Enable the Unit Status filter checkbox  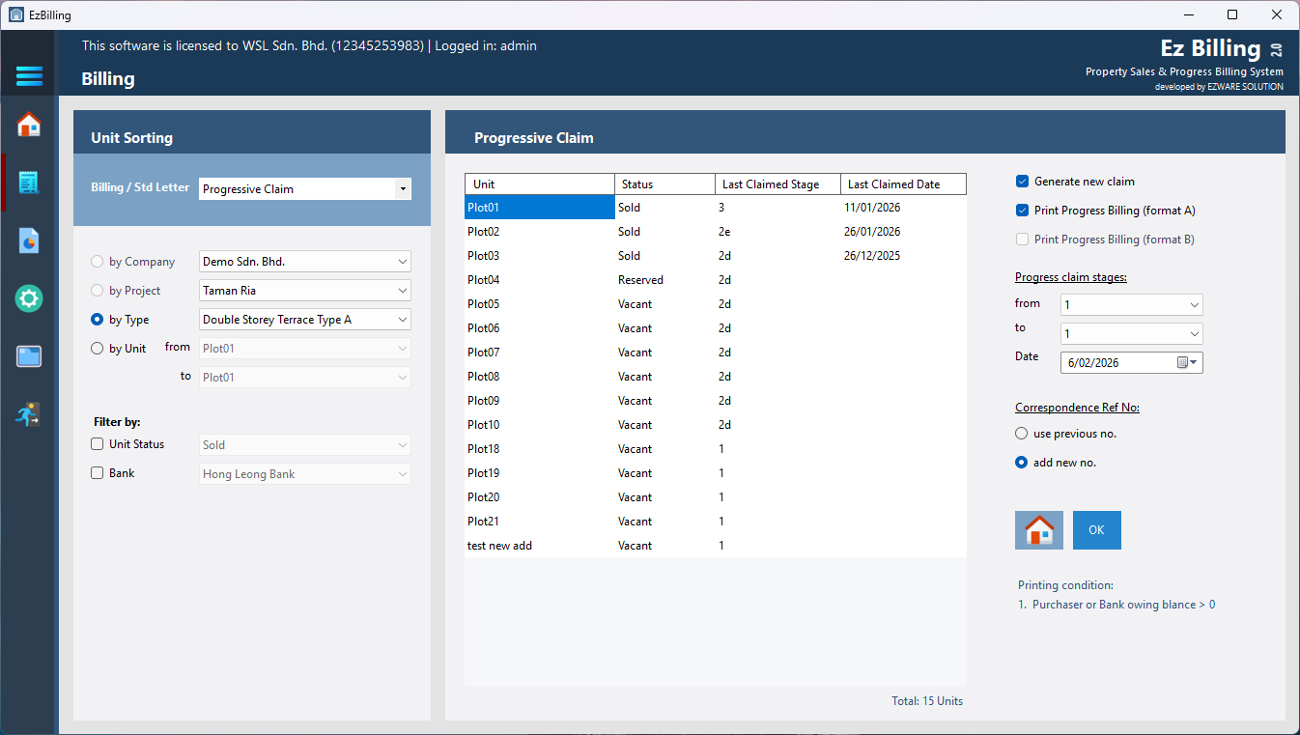[97, 444]
